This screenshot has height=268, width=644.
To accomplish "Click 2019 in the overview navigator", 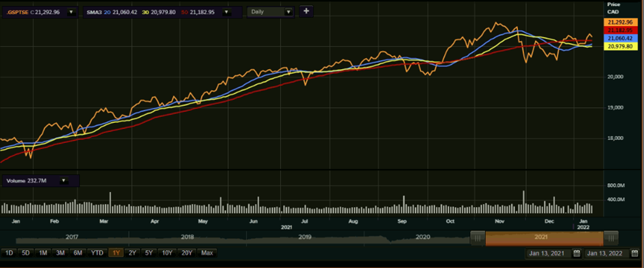I will tap(305, 237).
